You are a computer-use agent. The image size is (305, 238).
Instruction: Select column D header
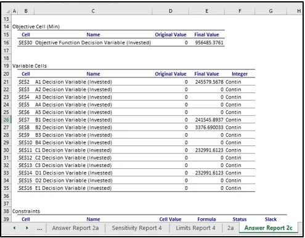tap(171, 11)
